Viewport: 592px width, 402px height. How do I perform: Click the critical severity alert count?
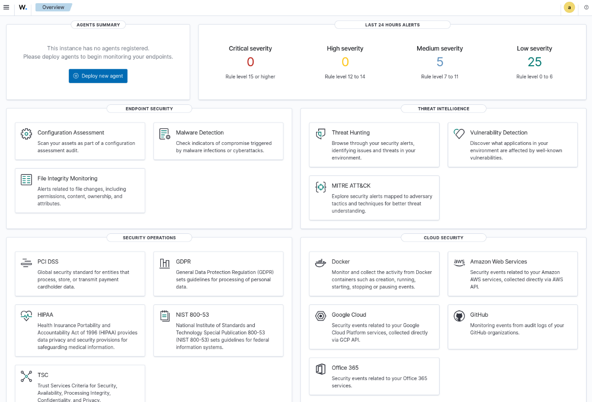pyautogui.click(x=250, y=62)
